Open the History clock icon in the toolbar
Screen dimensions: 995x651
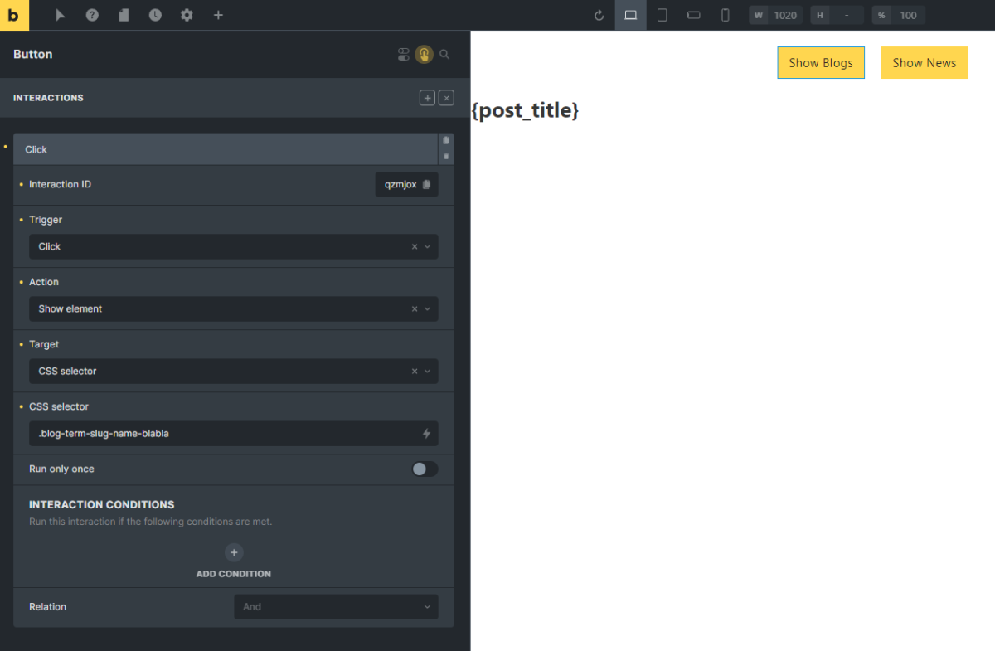coord(155,15)
